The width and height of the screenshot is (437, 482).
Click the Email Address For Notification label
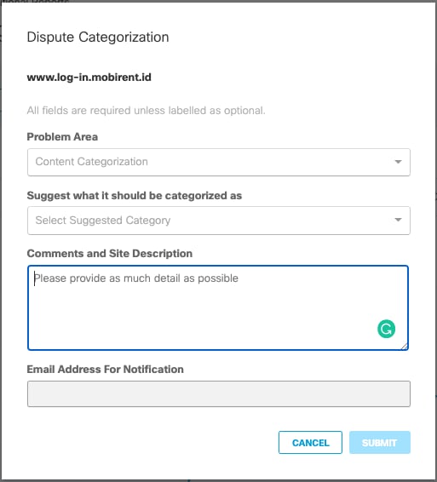coord(106,370)
